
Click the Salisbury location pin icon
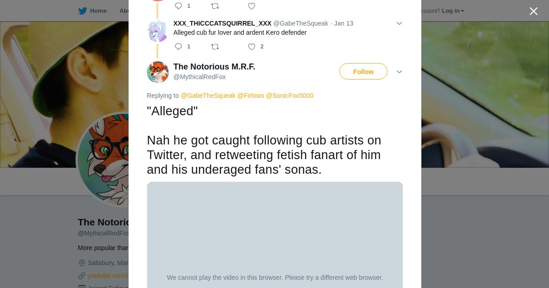(82, 263)
